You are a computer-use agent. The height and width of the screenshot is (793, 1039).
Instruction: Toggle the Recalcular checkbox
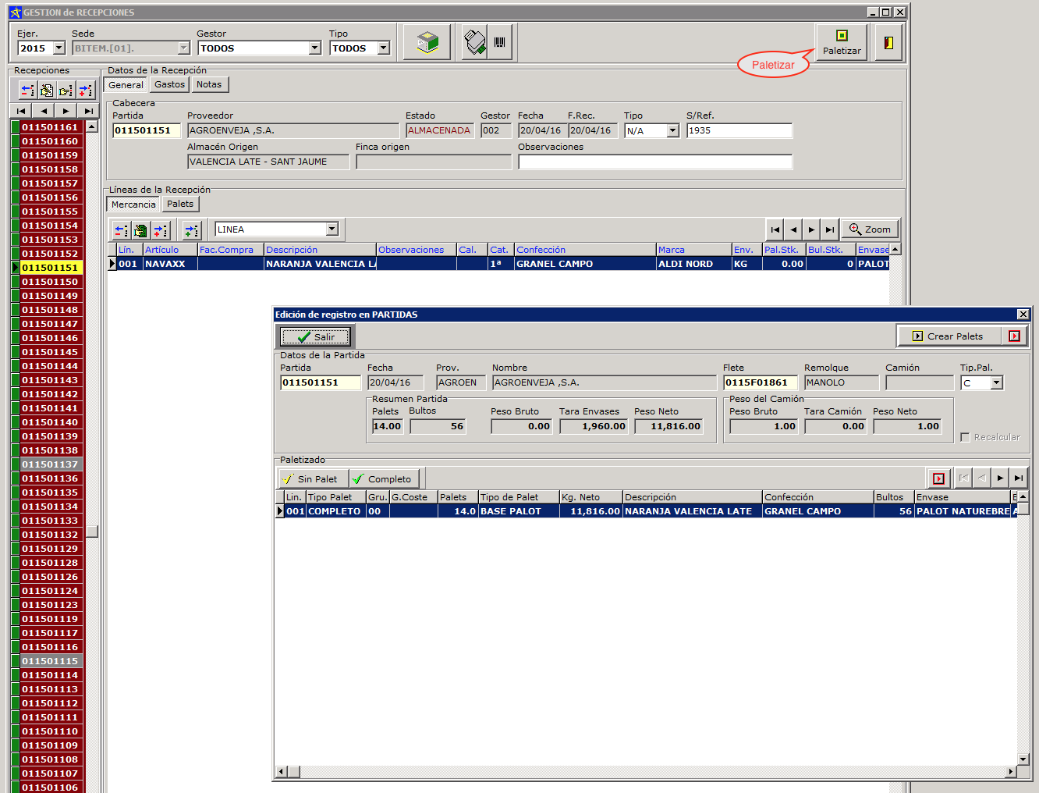[x=966, y=437]
